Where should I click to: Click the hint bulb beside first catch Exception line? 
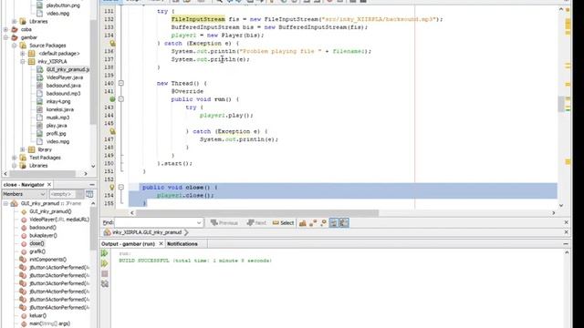click(112, 44)
